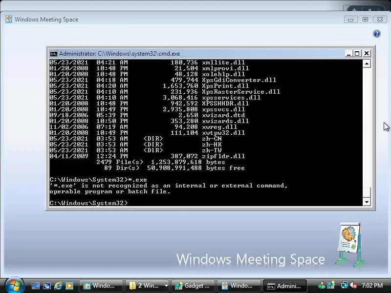Click 'XpsRasterService.dll' in the listing

pyautogui.click(x=241, y=92)
